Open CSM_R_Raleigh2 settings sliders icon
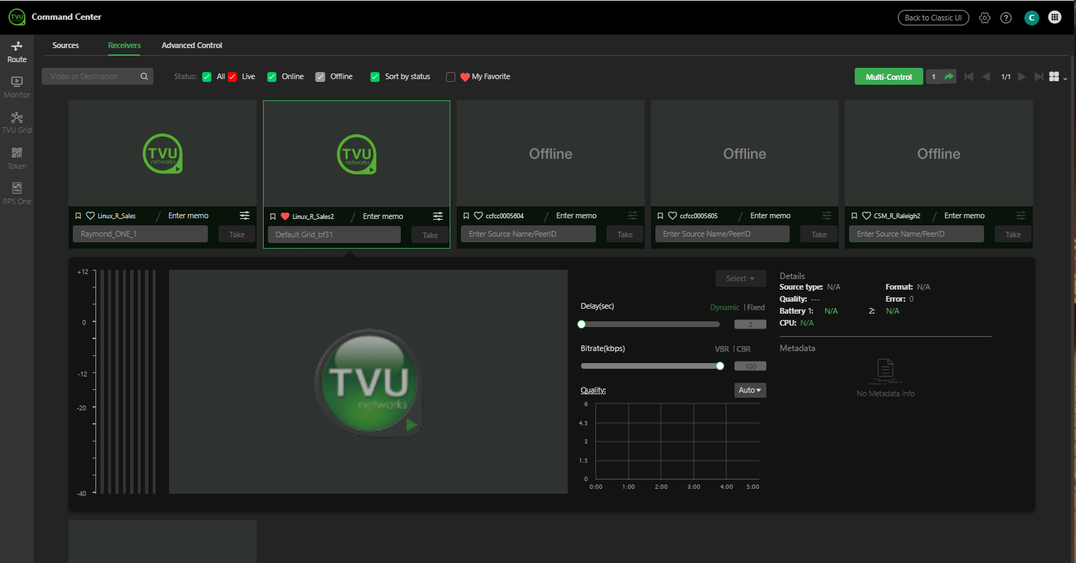Image resolution: width=1076 pixels, height=563 pixels. 1020,215
